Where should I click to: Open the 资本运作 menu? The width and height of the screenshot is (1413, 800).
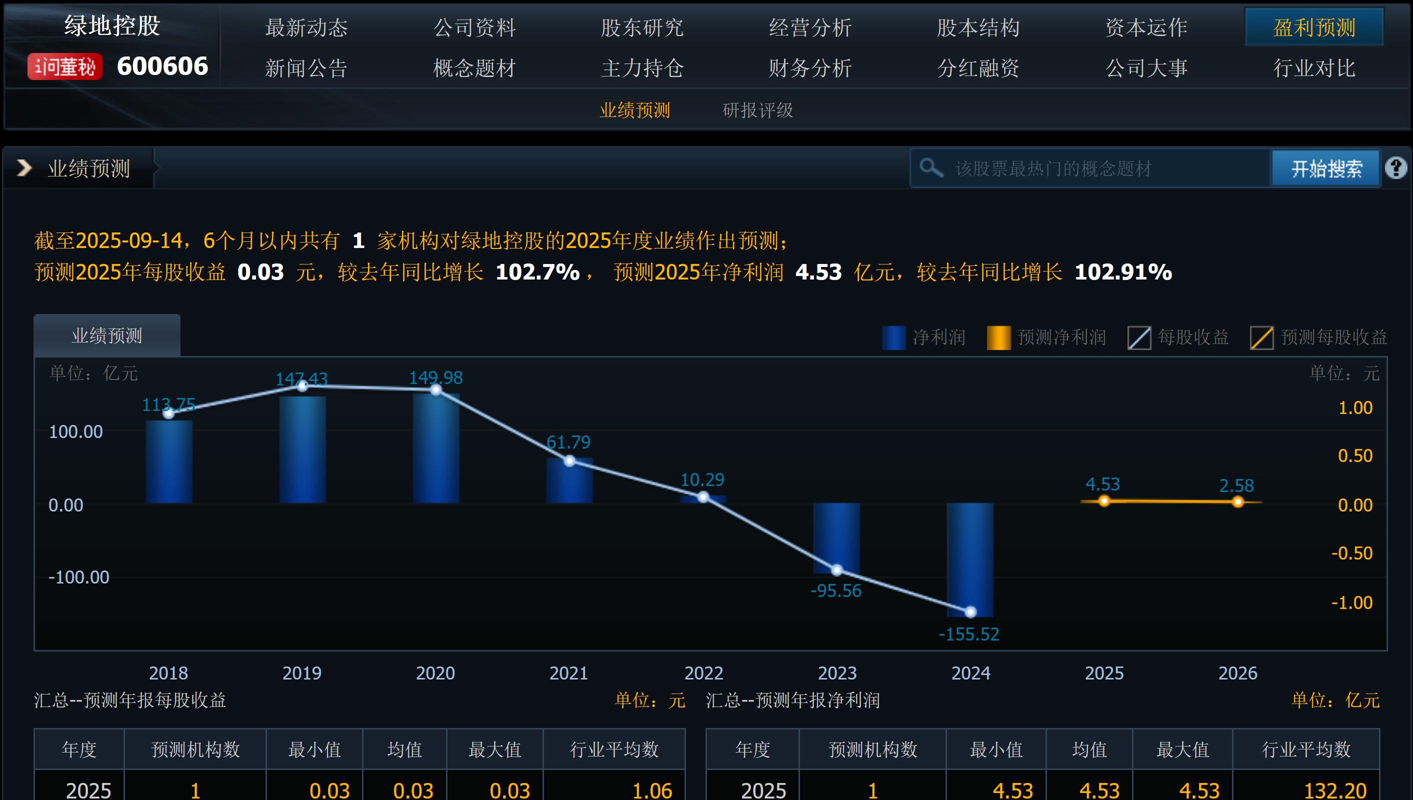(1146, 27)
